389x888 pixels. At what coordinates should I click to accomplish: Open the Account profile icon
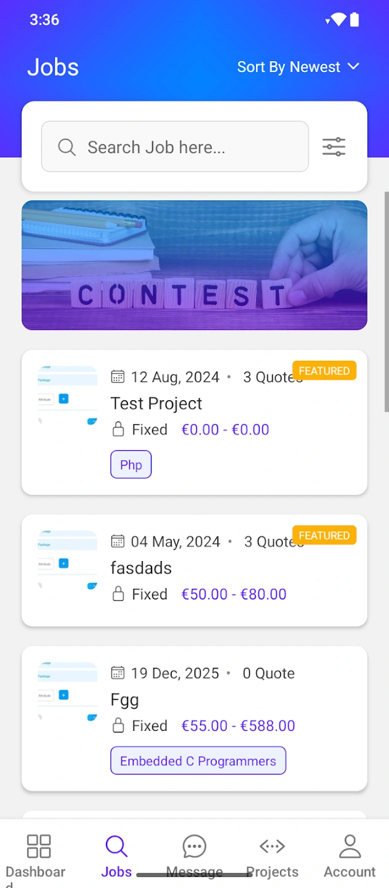350,846
